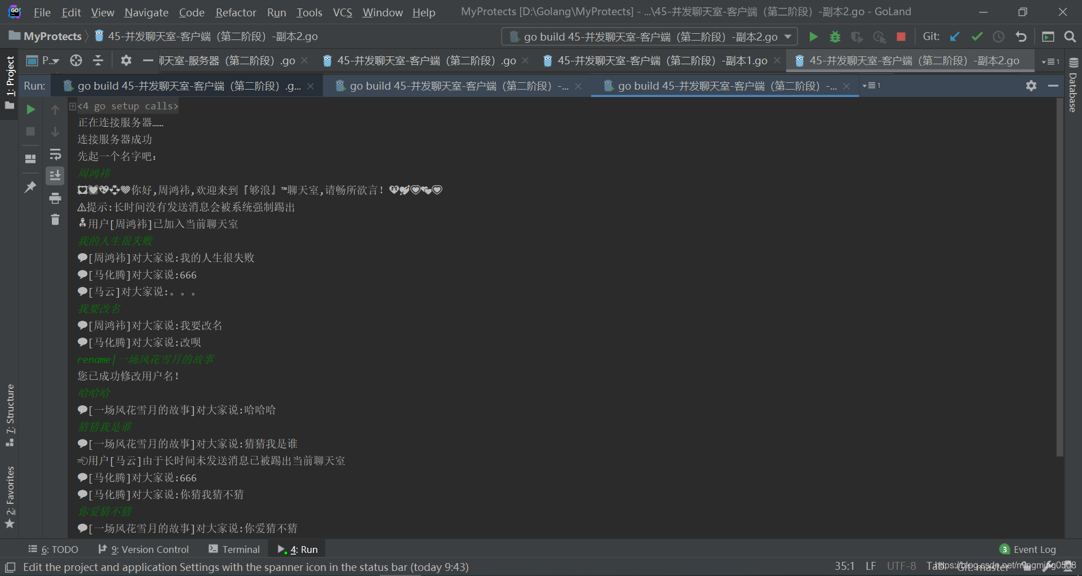Locate the current file with the crosshair icon
The height and width of the screenshot is (576, 1082).
pyautogui.click(x=76, y=60)
